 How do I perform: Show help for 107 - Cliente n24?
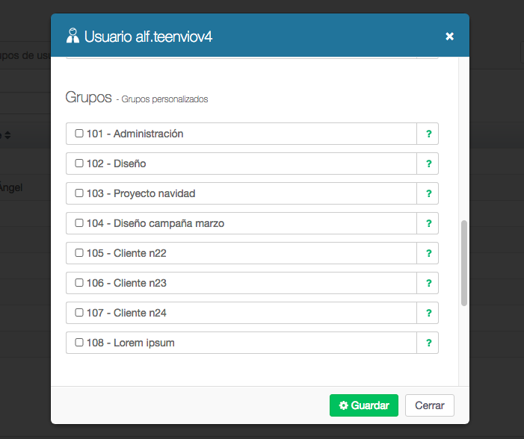tap(428, 313)
